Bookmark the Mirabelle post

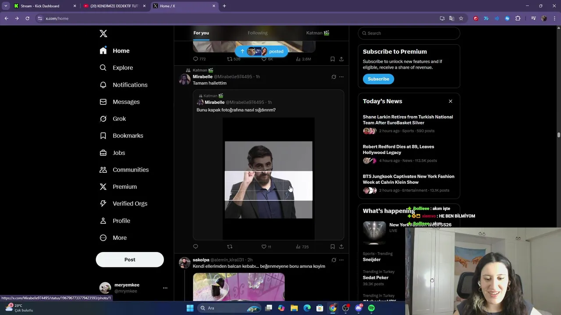(333, 247)
